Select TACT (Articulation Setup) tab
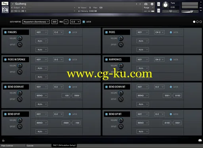Viewport: 203px width, 148px height. tap(64, 145)
